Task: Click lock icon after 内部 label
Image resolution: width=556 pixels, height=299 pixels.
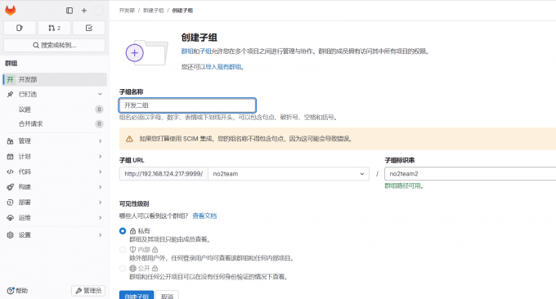Action: coord(155,250)
